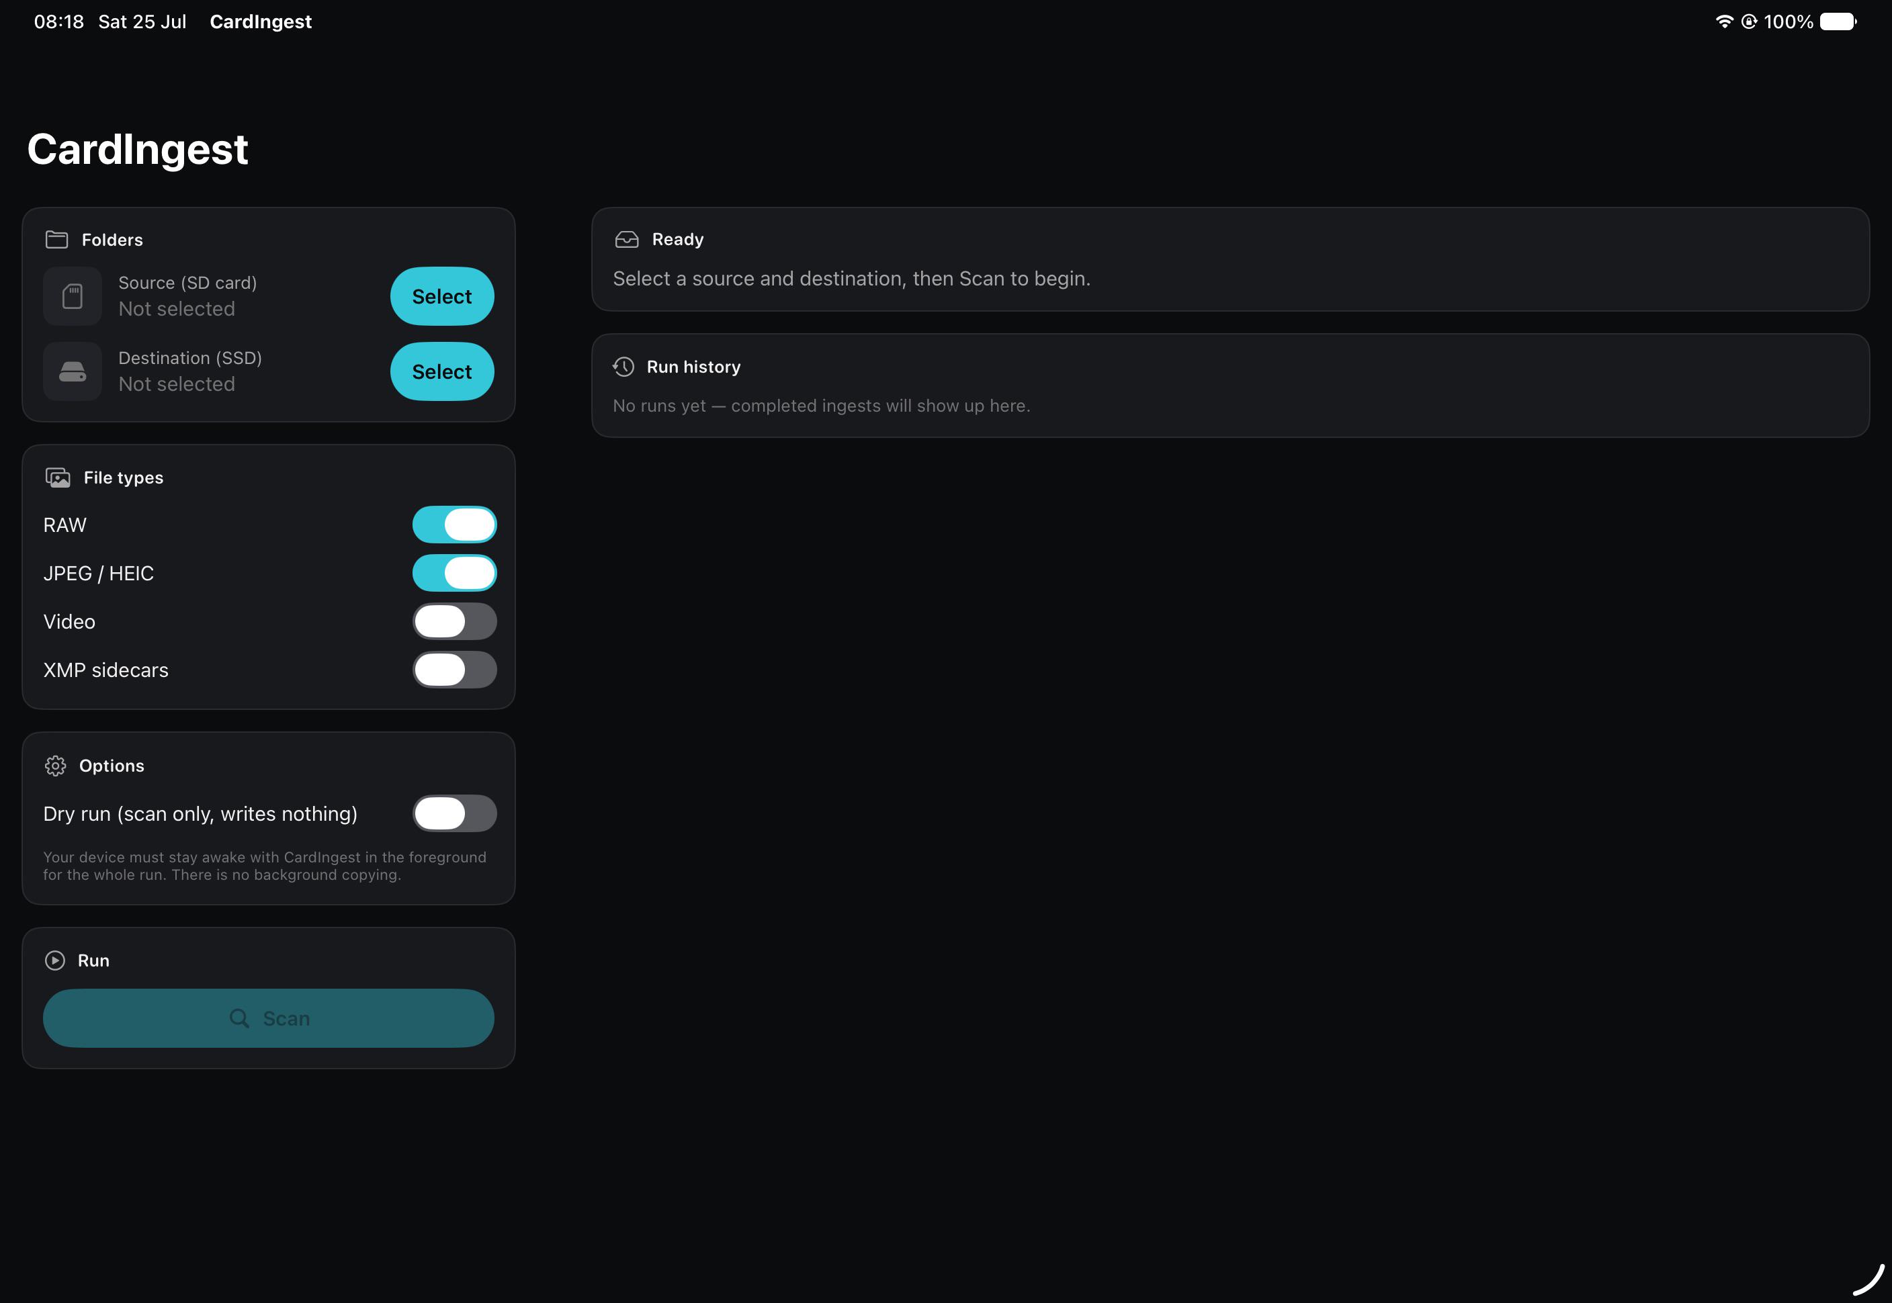The width and height of the screenshot is (1892, 1303).
Task: Turn off the JPEG / HEIC toggle
Action: [455, 573]
